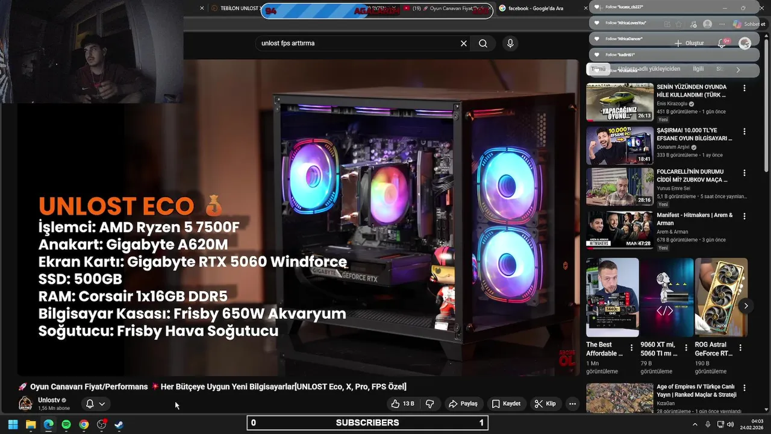Image resolution: width=771 pixels, height=434 pixels.
Task: Close the facebook Google search tab
Action: coord(585,8)
